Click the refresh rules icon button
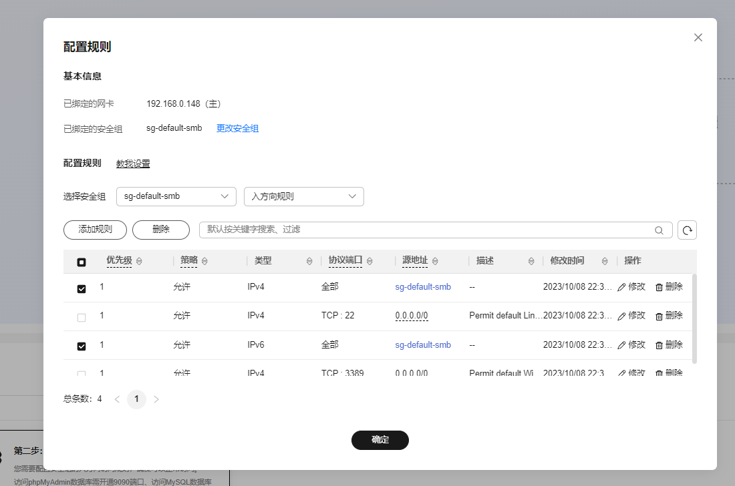Screen dimensions: 735x486 pos(687,230)
